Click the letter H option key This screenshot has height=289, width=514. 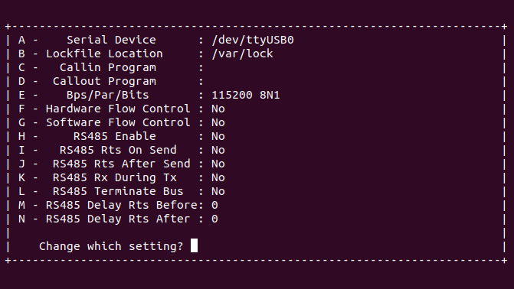click(21, 136)
